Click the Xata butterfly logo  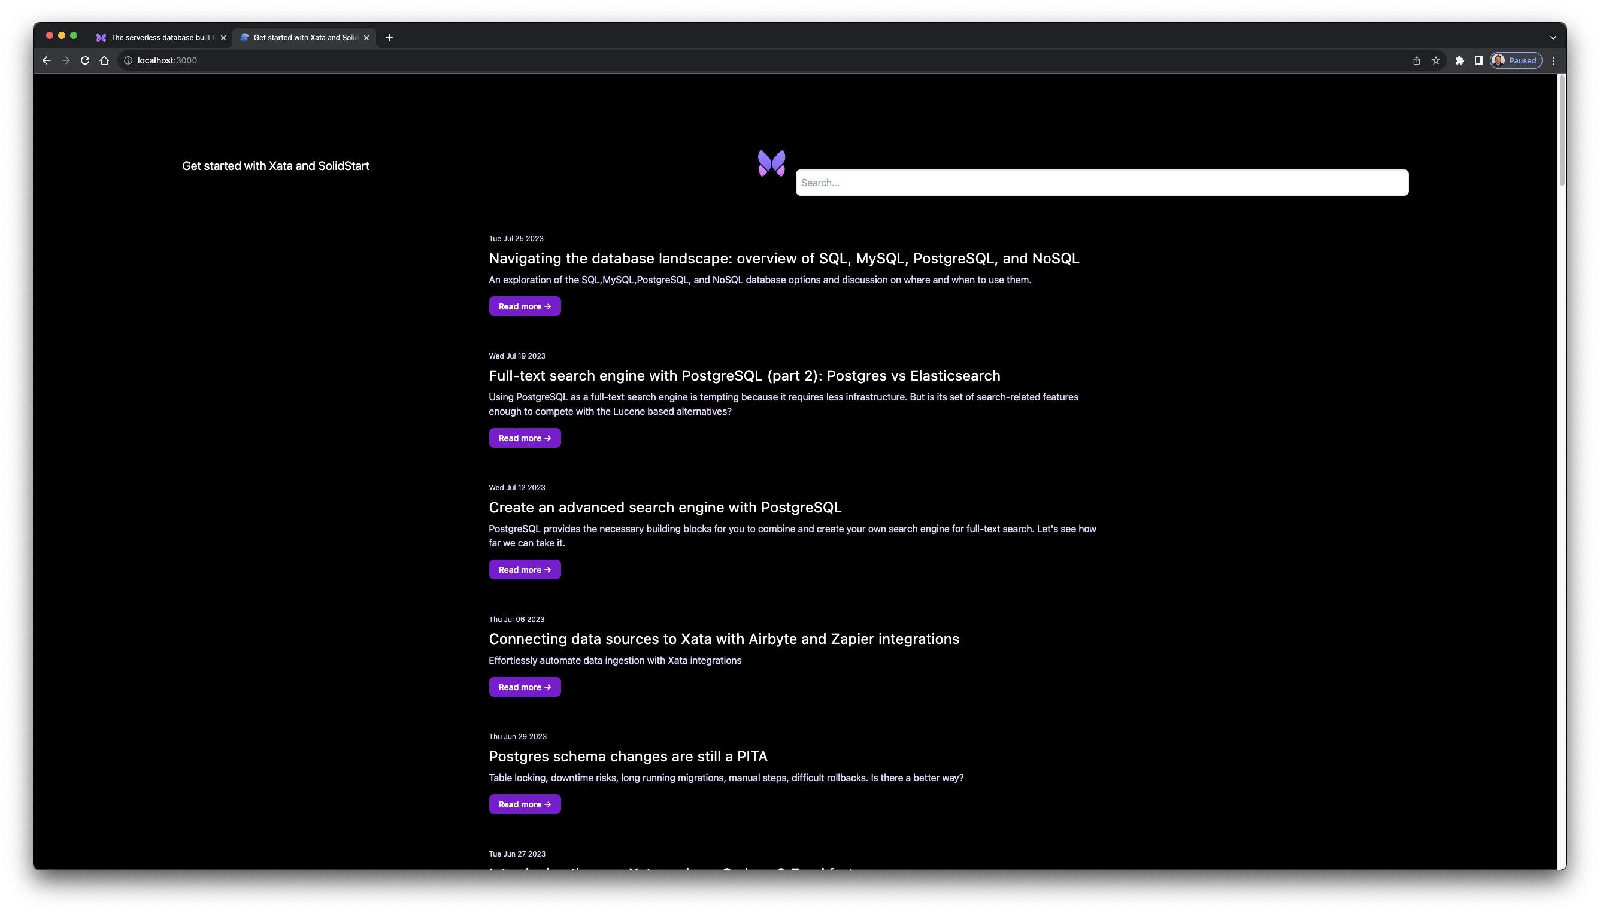click(771, 163)
